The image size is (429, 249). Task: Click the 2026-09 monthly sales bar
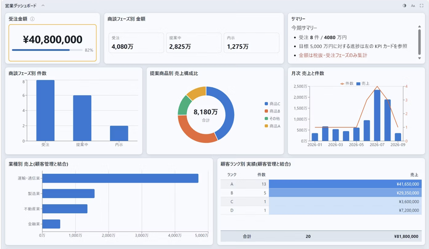click(398, 137)
